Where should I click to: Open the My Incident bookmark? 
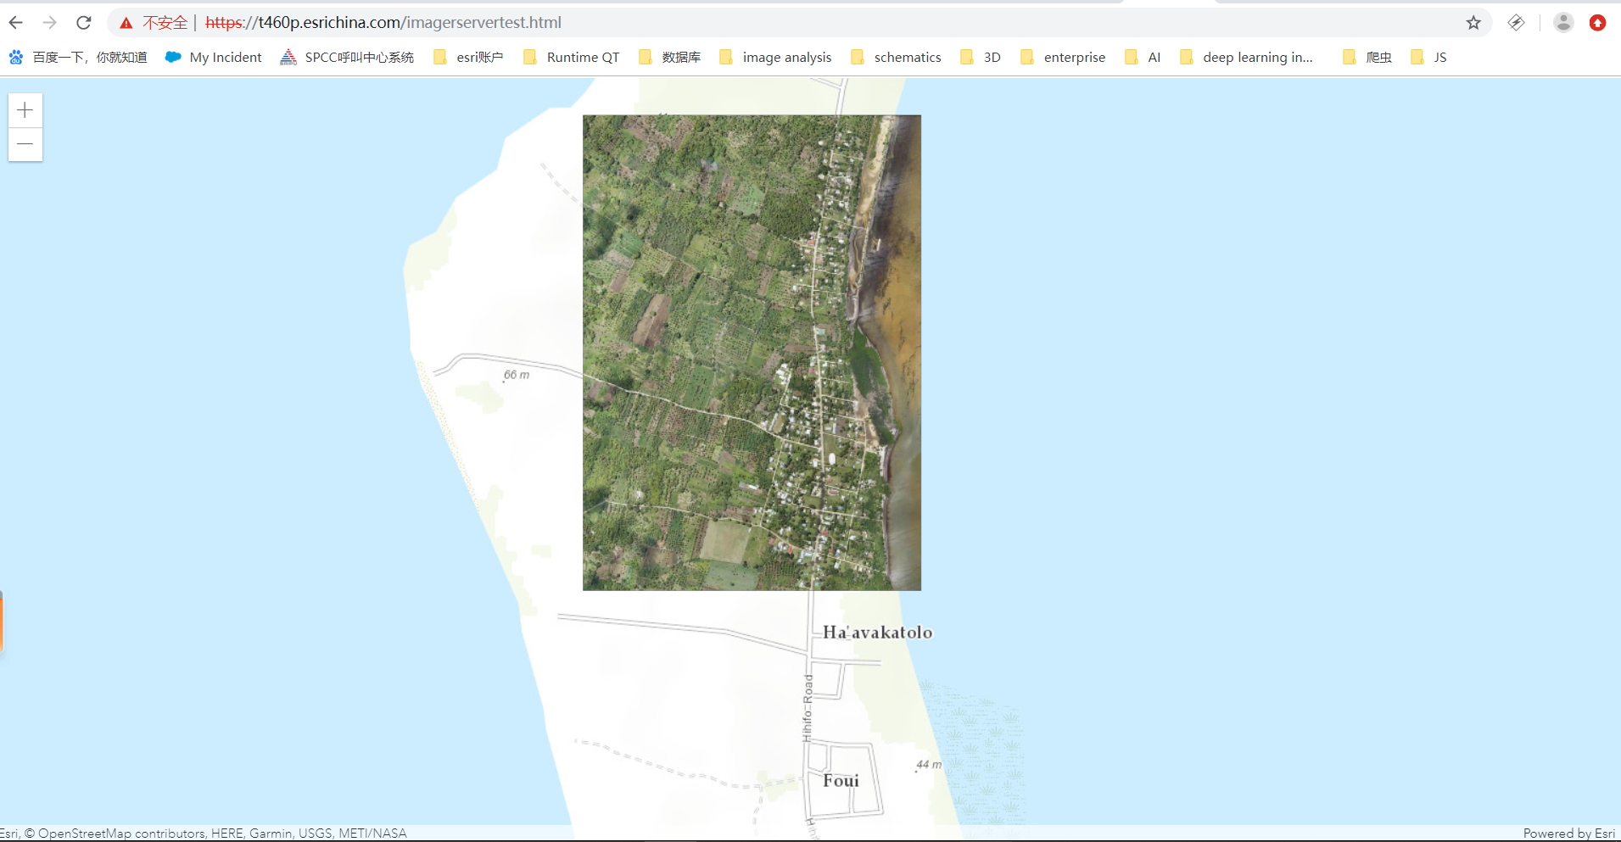point(225,57)
